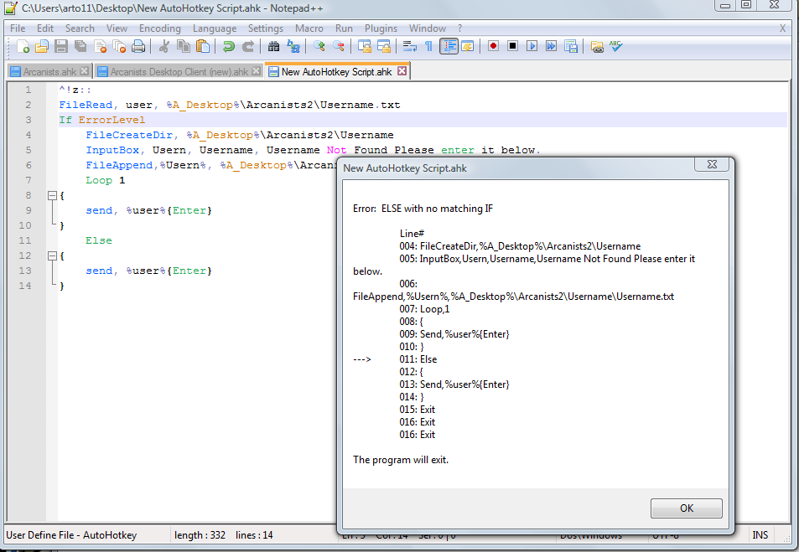Create a new document with the New icon
799x552 pixels.
point(23,46)
